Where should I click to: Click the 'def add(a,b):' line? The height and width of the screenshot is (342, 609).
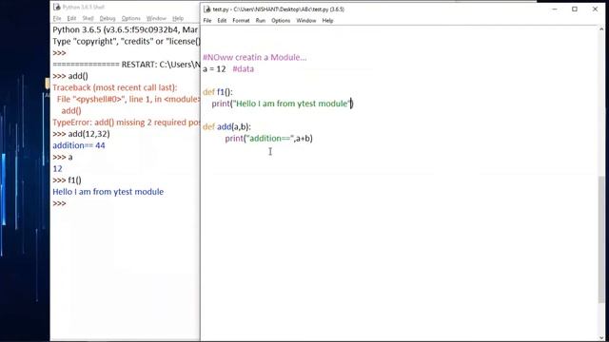(226, 126)
